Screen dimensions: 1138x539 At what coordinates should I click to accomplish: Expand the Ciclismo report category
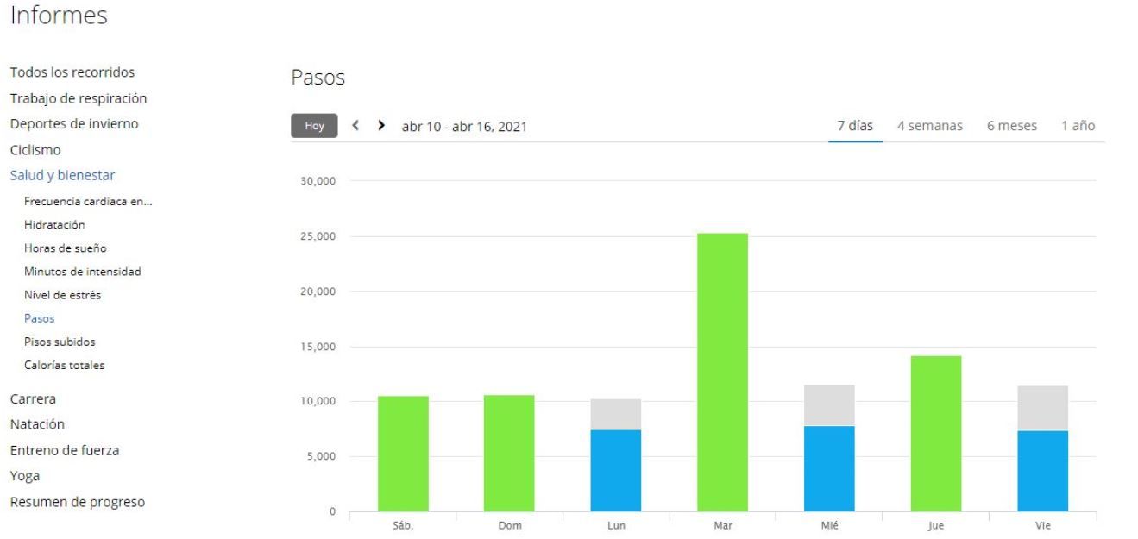pos(35,149)
